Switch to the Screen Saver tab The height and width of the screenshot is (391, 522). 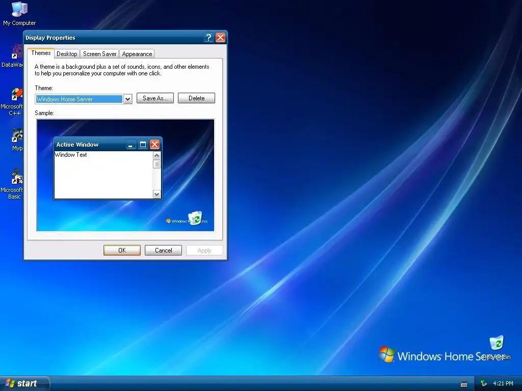99,54
